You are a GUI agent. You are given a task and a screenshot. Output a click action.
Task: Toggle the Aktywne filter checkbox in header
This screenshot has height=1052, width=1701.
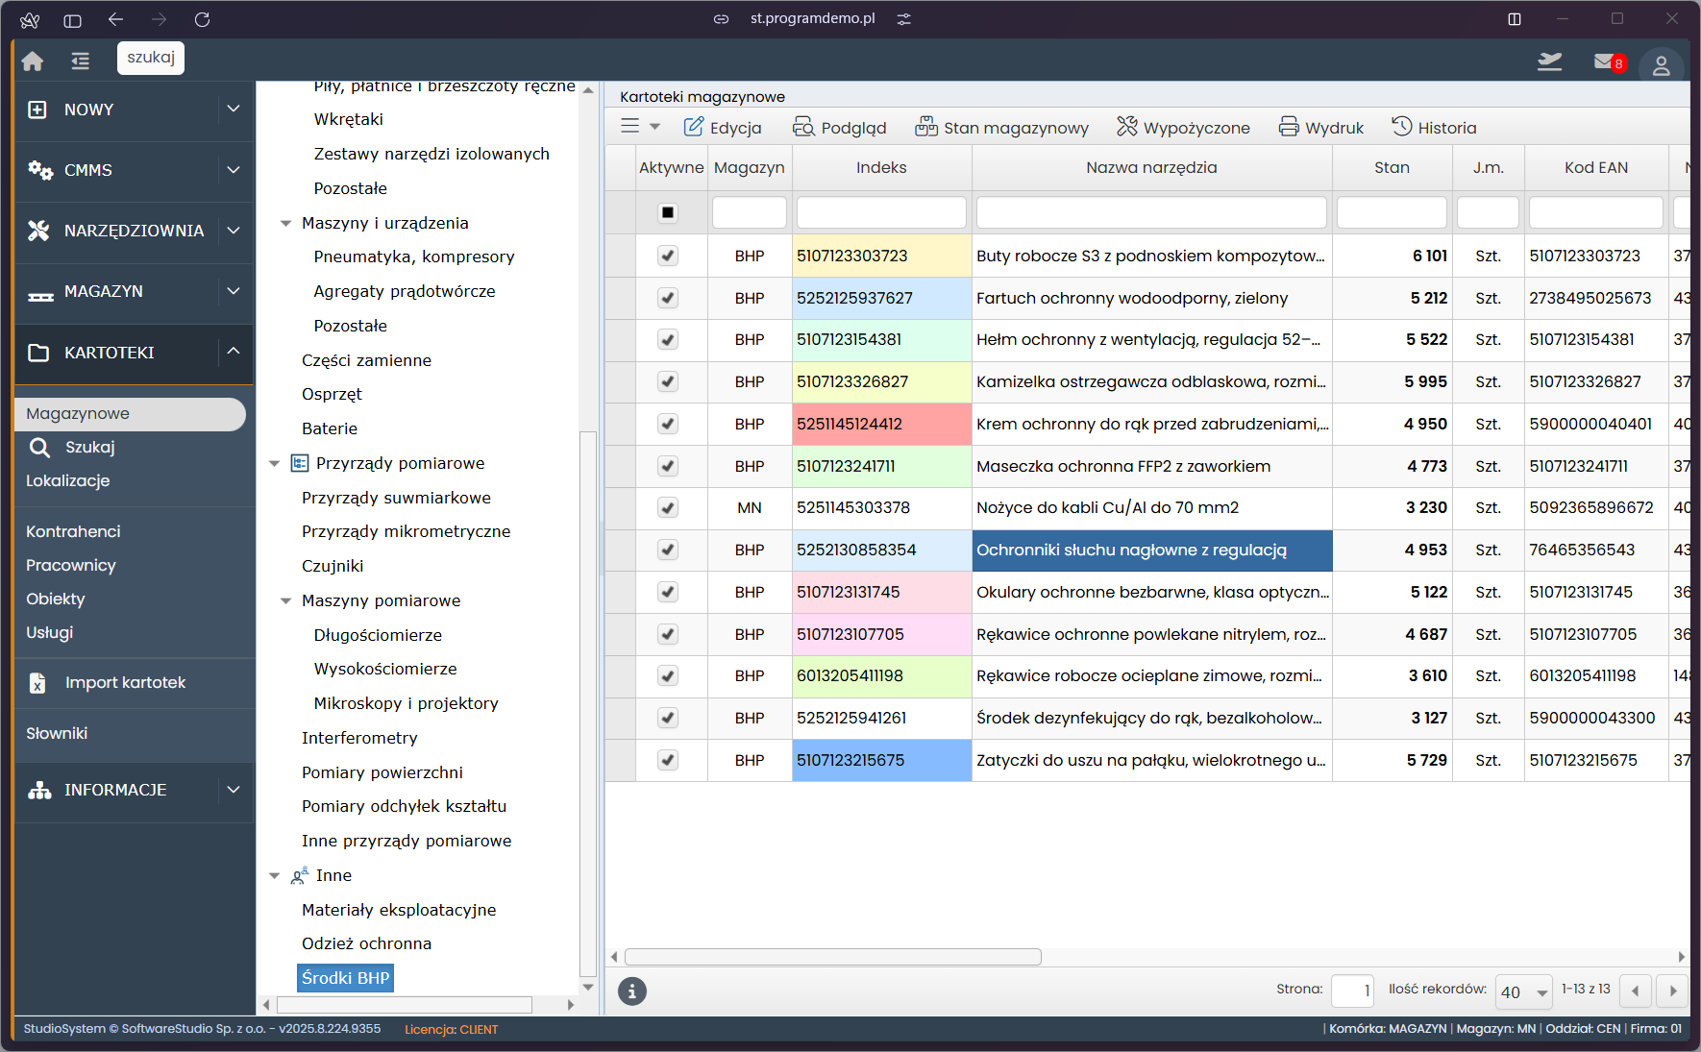click(x=668, y=212)
